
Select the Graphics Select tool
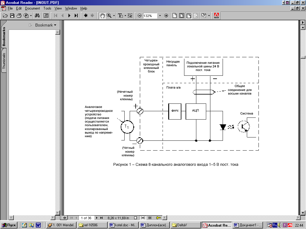point(130,16)
